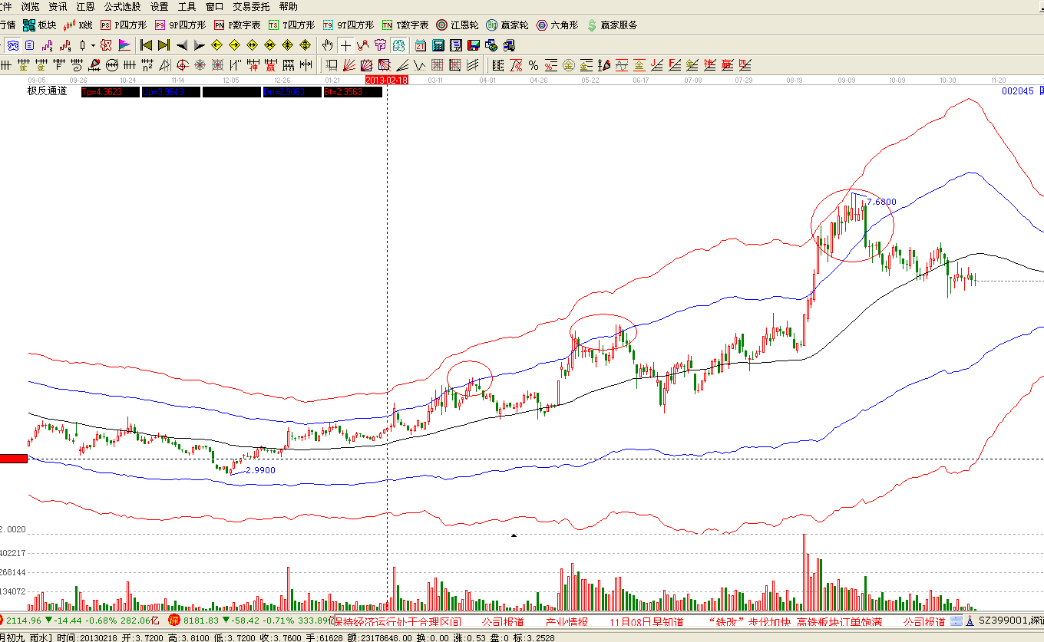
Task: Open the 公式选股 menu
Action: pyautogui.click(x=122, y=6)
